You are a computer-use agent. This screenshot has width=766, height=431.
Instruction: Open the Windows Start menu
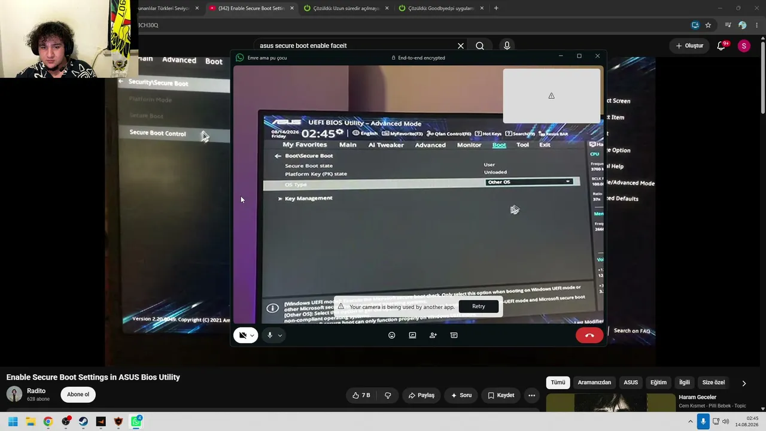click(x=13, y=421)
